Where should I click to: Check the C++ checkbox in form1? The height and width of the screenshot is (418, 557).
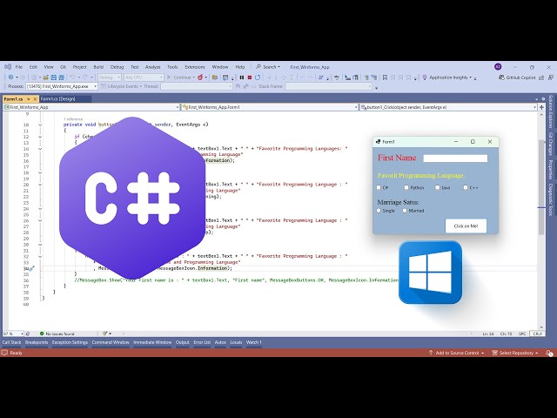466,187
